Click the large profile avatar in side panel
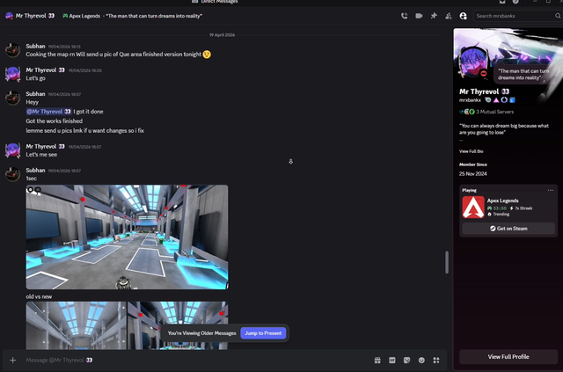The height and width of the screenshot is (372, 563). click(473, 62)
